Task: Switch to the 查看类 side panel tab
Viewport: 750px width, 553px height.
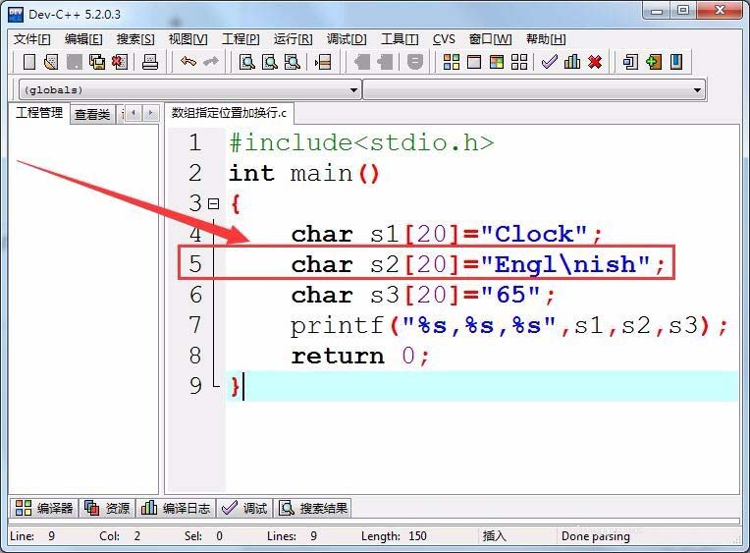Action: [92, 114]
